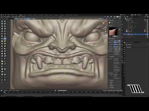Select the Clay Strips brush
Image resolution: width=149 pixels, height=111 pixels.
tap(5, 24)
